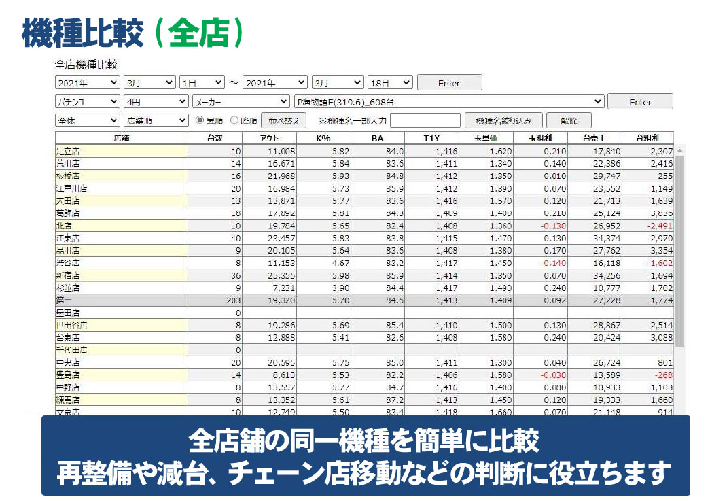The width and height of the screenshot is (710, 501).
Task: Open the 4円 rate dropdown
Action: (x=156, y=101)
